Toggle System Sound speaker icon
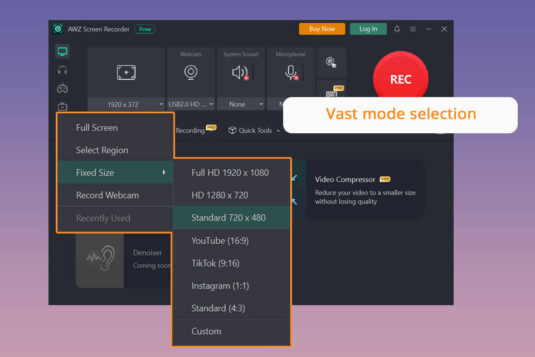 241,73
